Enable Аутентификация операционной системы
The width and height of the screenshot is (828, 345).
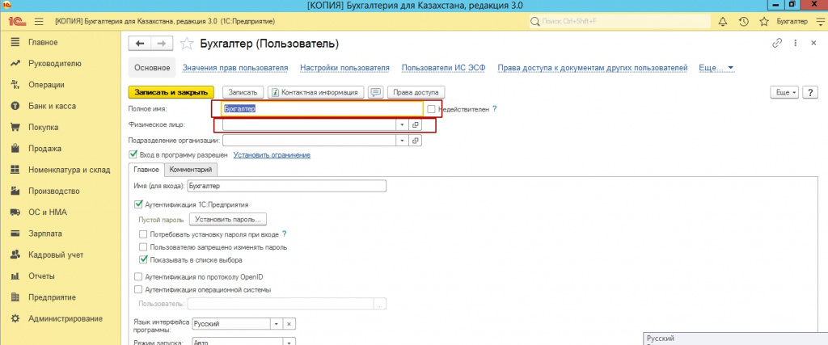(139, 289)
